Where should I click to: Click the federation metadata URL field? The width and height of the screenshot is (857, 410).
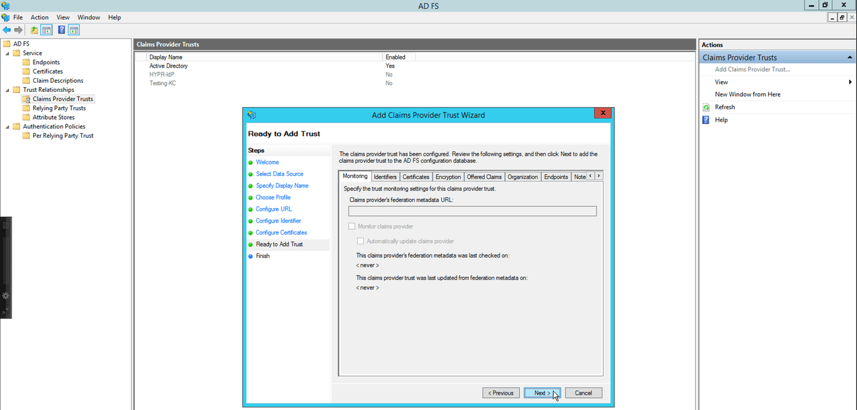[x=472, y=210]
